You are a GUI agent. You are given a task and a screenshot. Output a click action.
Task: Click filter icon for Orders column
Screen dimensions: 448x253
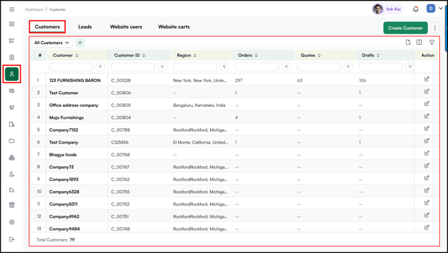[286, 67]
